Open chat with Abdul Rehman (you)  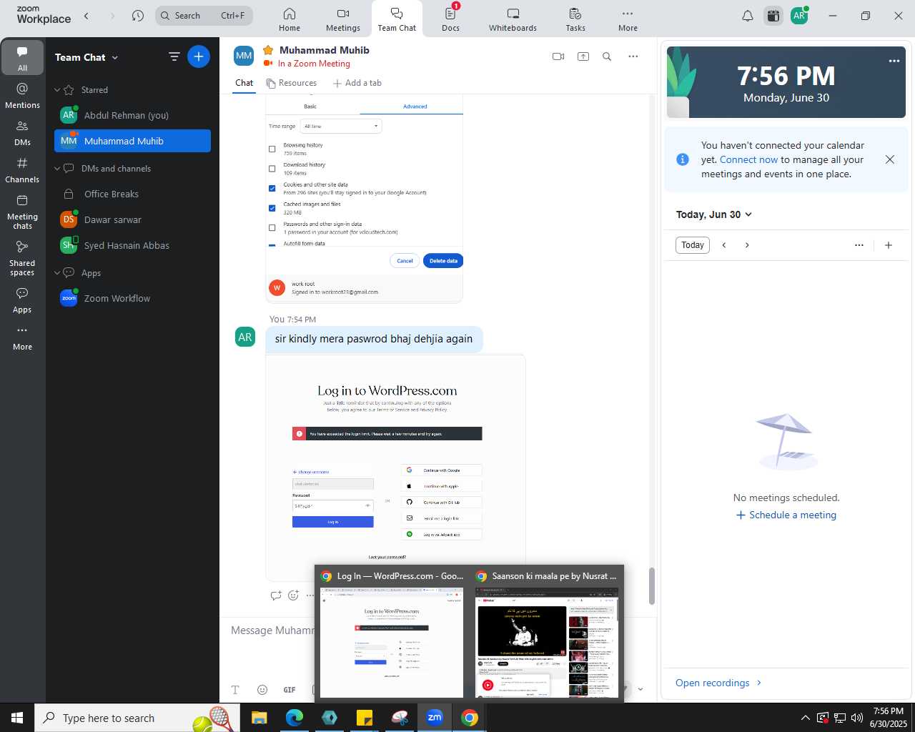pos(132,115)
